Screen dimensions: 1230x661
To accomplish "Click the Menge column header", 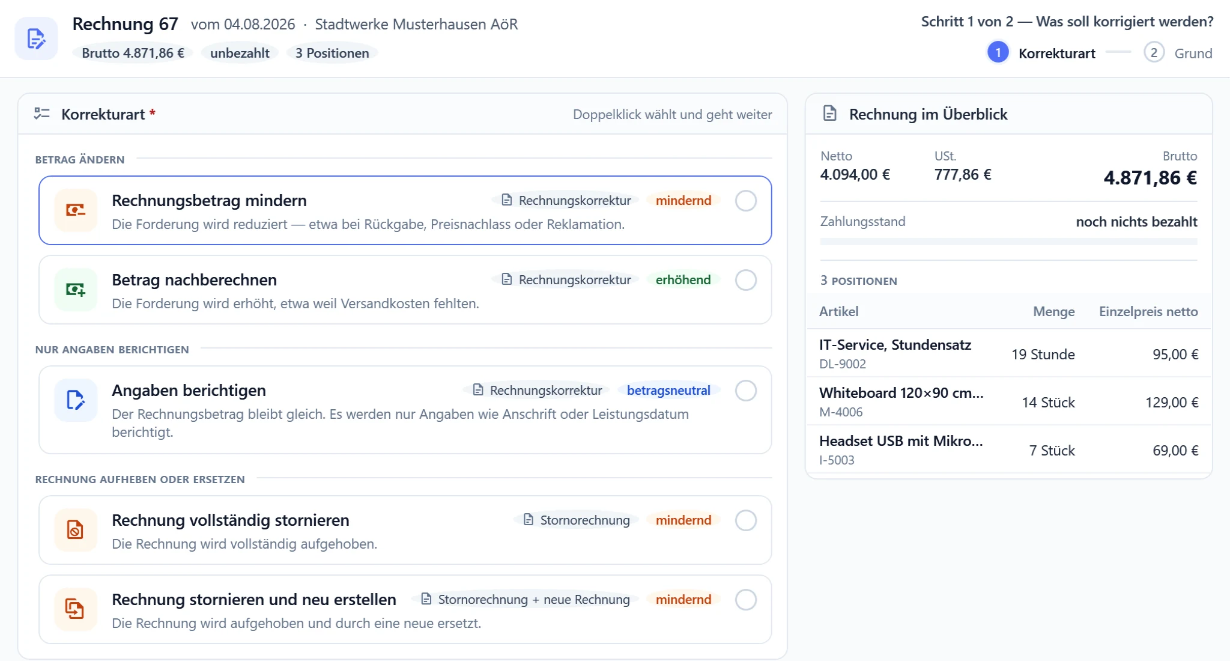I will (1053, 311).
